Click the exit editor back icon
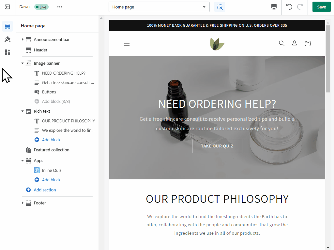334x250 pixels. tap(8, 7)
